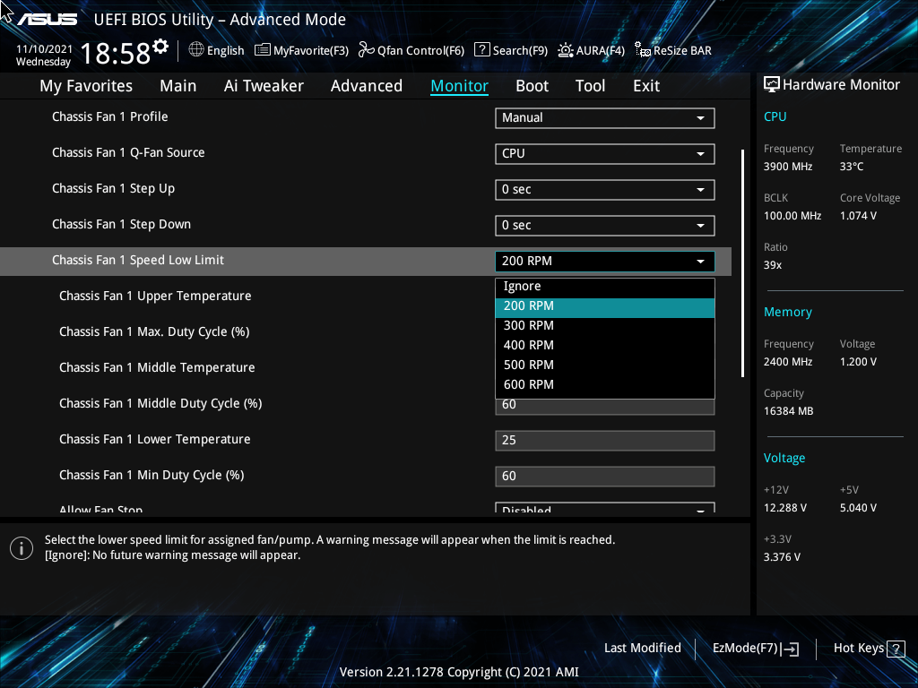Select Ignore option in list
The height and width of the screenshot is (688, 918).
(605, 287)
